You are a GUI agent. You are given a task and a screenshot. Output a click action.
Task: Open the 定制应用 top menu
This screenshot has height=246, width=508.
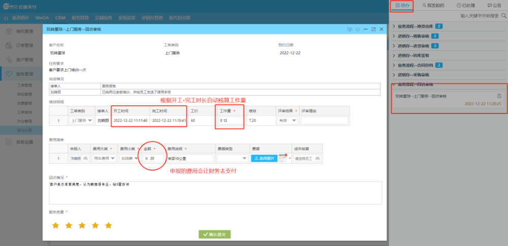[x=103, y=18]
